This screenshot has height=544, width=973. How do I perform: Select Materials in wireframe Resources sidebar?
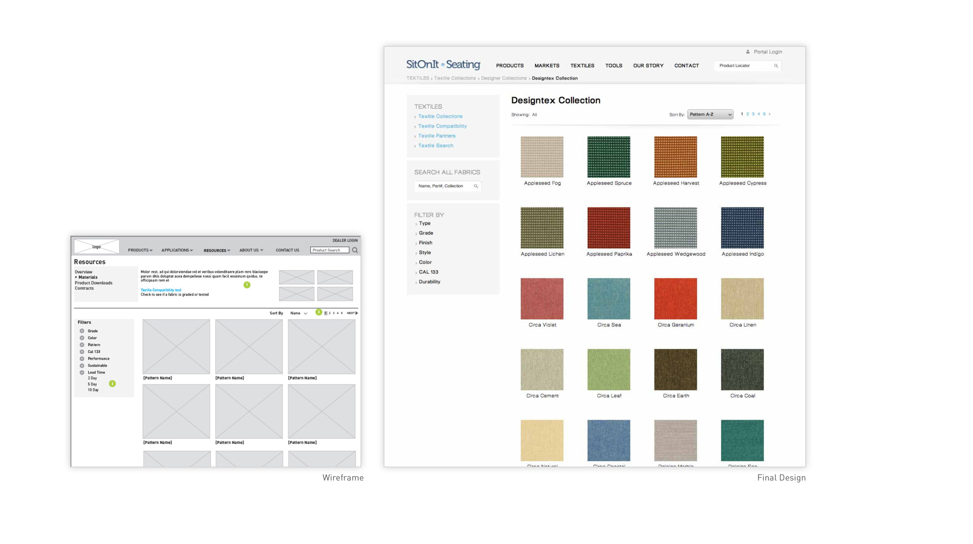pos(88,277)
